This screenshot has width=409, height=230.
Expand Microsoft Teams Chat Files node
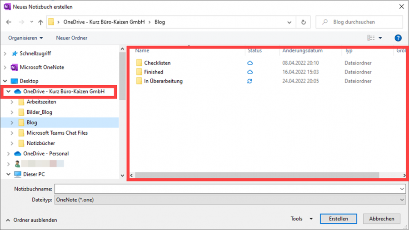(x=12, y=133)
